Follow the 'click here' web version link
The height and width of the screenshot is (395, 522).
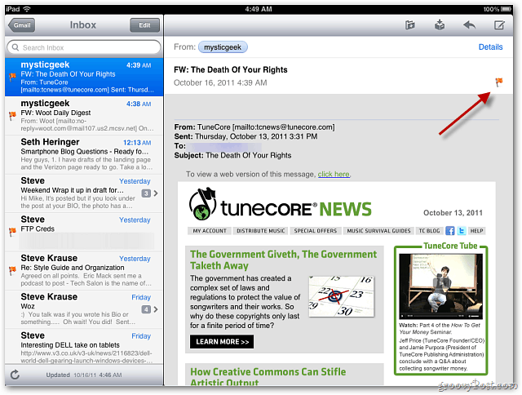(334, 174)
